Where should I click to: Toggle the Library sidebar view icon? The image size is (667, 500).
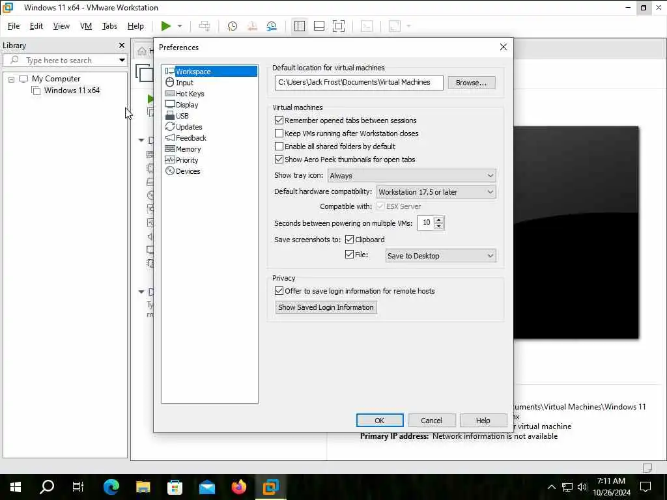tap(300, 26)
